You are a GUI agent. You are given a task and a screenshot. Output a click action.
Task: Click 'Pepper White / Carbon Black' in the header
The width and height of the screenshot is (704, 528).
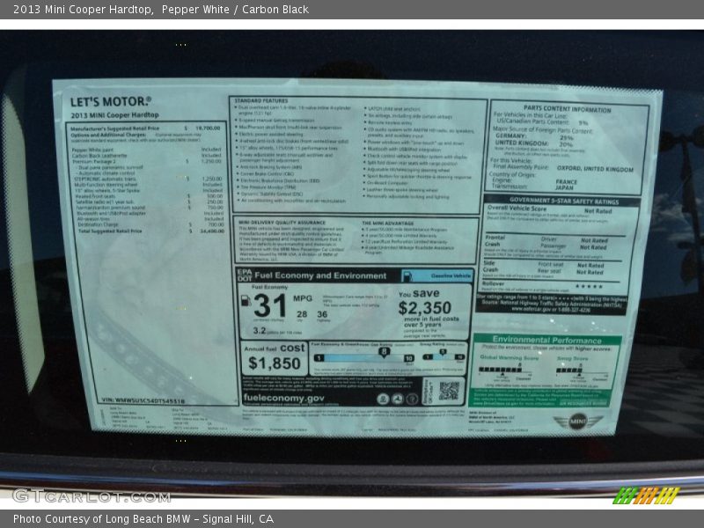click(x=235, y=10)
